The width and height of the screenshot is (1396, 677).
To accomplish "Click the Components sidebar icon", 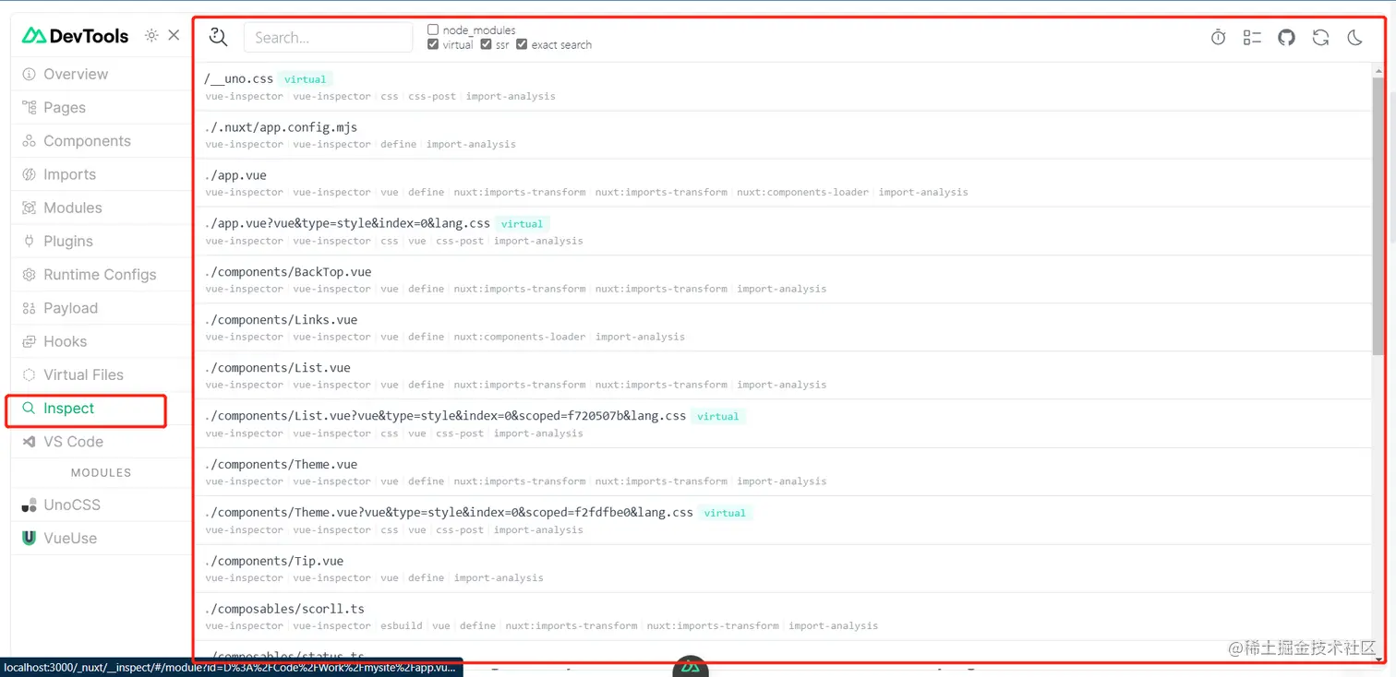I will (30, 141).
